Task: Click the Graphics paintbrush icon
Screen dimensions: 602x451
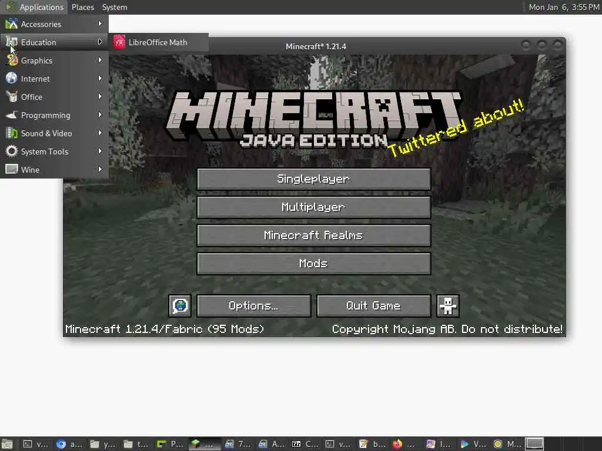Action: point(12,60)
